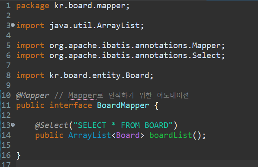Place cursor on the BoardMapper interface name
The height and width of the screenshot is (167, 258).
pos(123,105)
